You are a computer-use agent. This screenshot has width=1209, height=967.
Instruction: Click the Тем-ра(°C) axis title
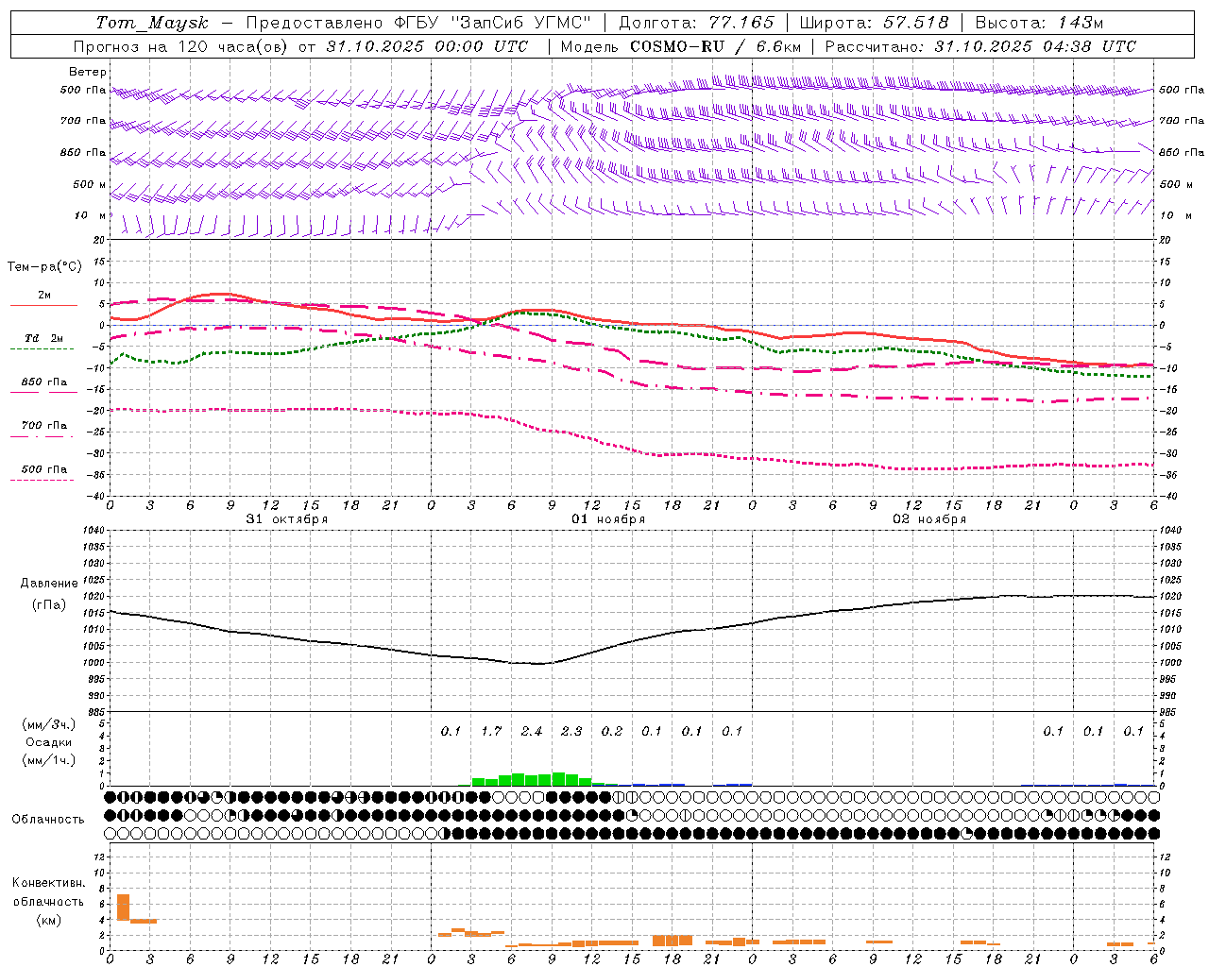point(44,267)
